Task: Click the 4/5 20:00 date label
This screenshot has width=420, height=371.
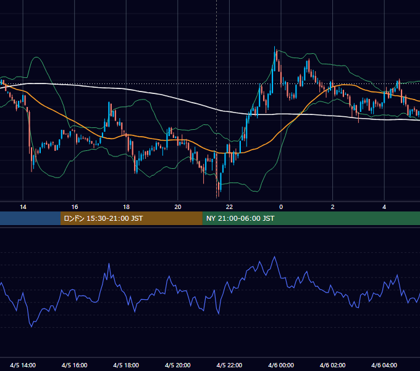Action: [178, 365]
